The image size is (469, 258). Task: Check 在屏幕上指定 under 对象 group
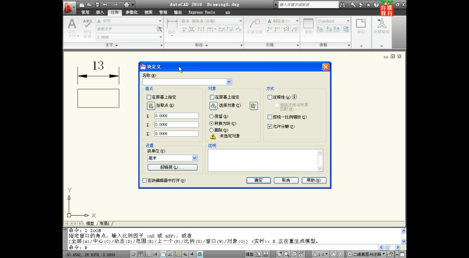pyautogui.click(x=212, y=97)
